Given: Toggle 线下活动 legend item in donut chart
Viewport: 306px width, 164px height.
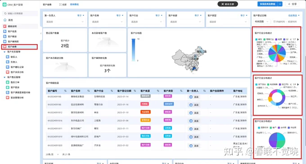Looking at the screenshot, I should click(x=261, y=84).
